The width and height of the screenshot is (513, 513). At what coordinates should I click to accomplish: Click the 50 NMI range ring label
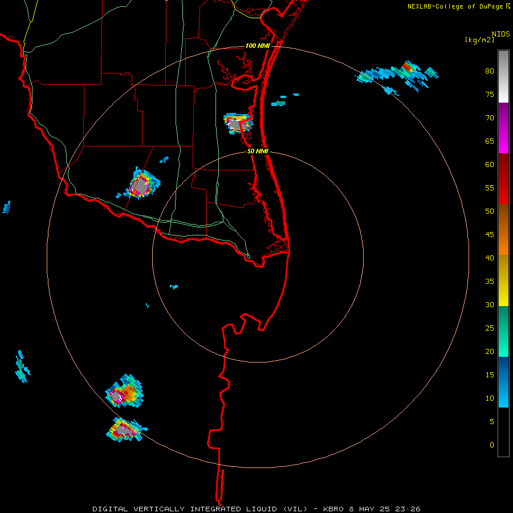click(x=258, y=151)
